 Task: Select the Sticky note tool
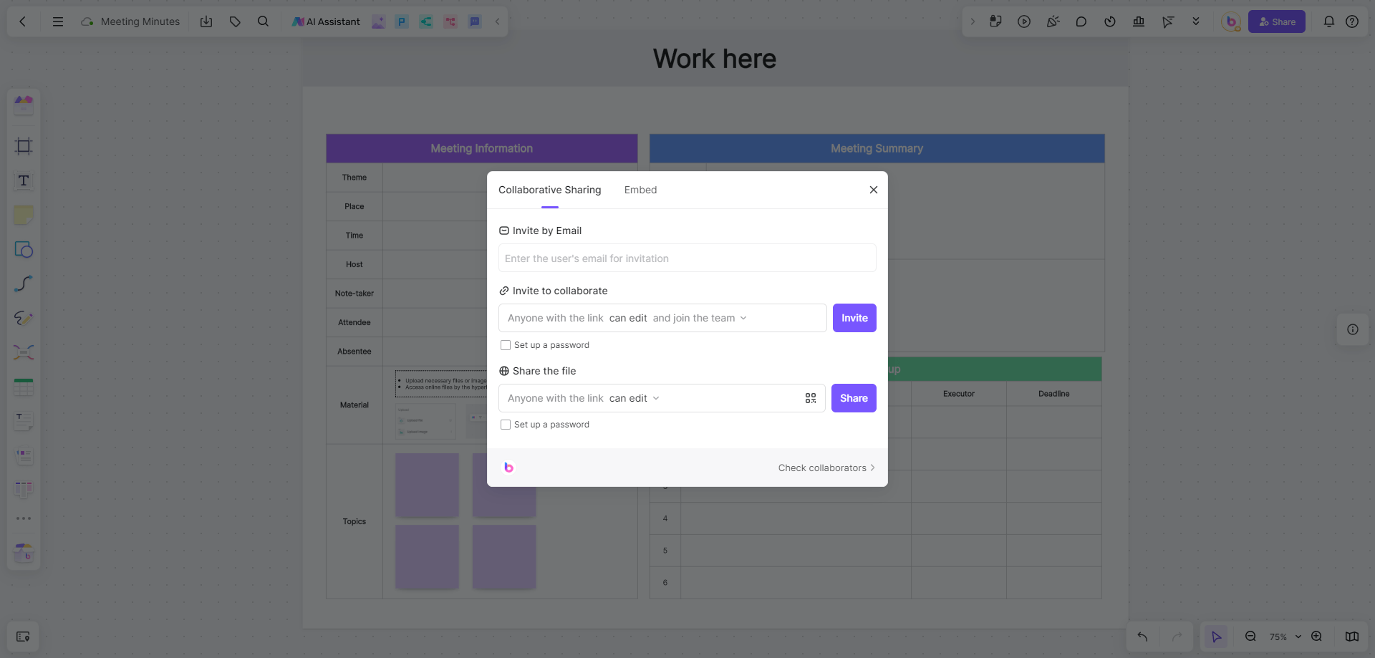pos(24,215)
